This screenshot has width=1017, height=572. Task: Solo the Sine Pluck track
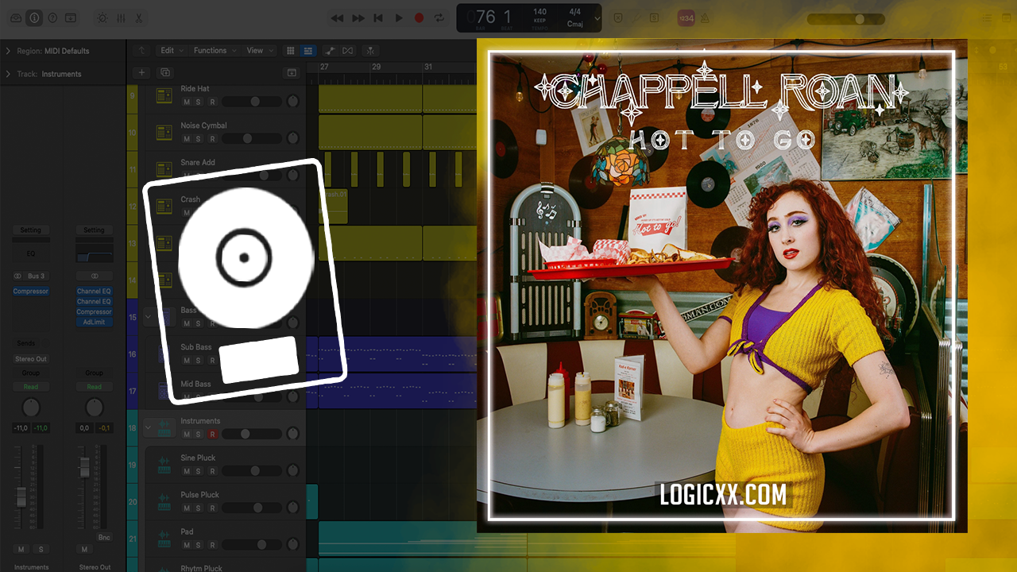point(199,471)
